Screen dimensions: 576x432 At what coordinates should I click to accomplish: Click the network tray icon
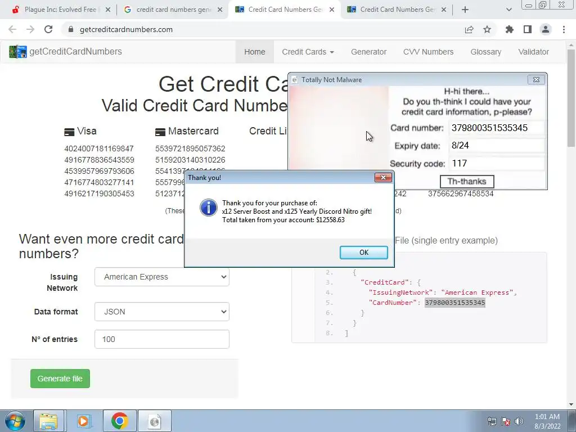[492, 421]
